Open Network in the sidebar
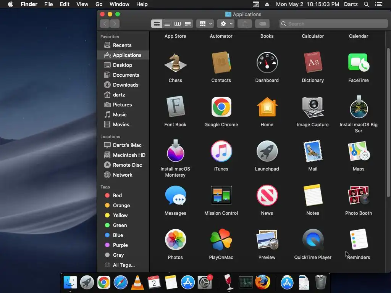The image size is (391, 293). coord(123,175)
